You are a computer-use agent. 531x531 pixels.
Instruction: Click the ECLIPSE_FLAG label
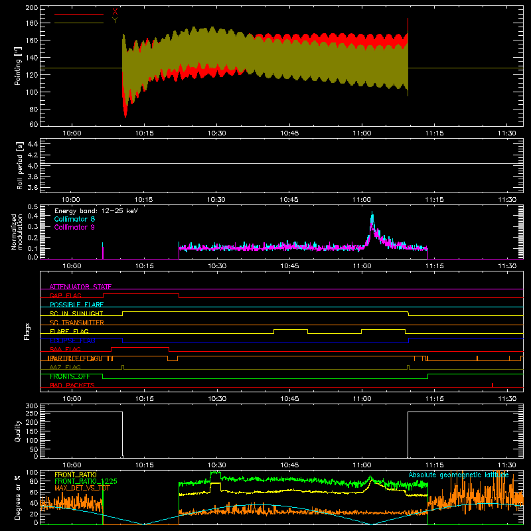(x=72, y=341)
